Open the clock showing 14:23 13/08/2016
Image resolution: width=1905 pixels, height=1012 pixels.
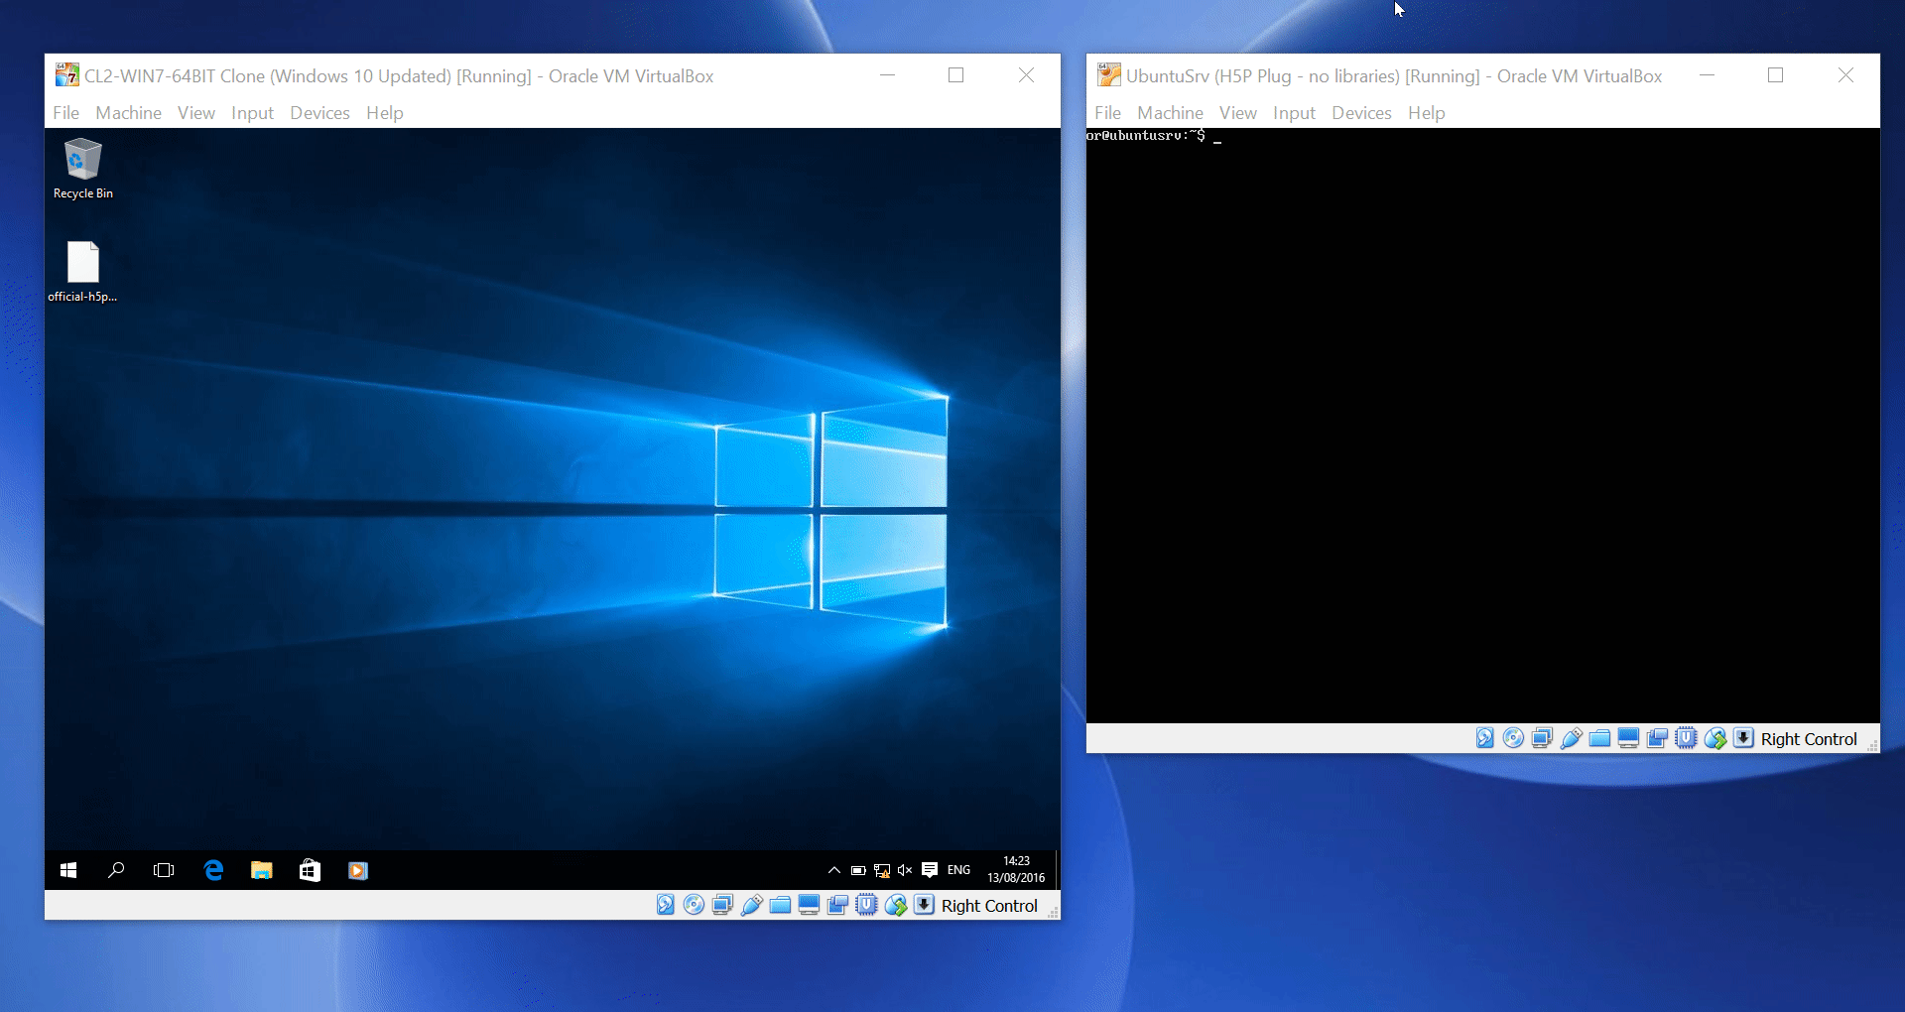pyautogui.click(x=1016, y=869)
